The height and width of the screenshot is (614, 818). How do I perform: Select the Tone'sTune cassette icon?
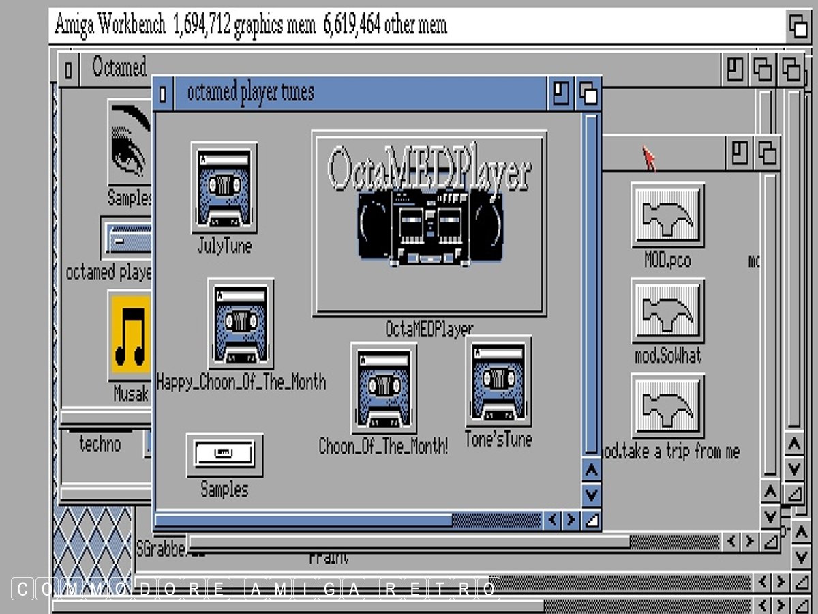(x=498, y=382)
